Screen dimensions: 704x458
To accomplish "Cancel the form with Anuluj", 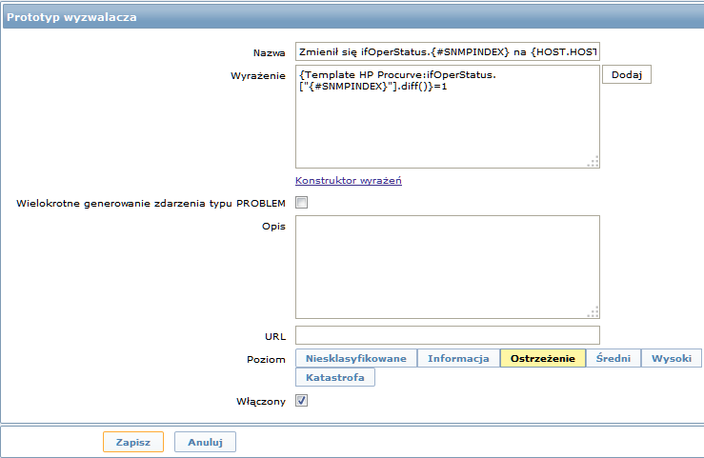I will (205, 442).
